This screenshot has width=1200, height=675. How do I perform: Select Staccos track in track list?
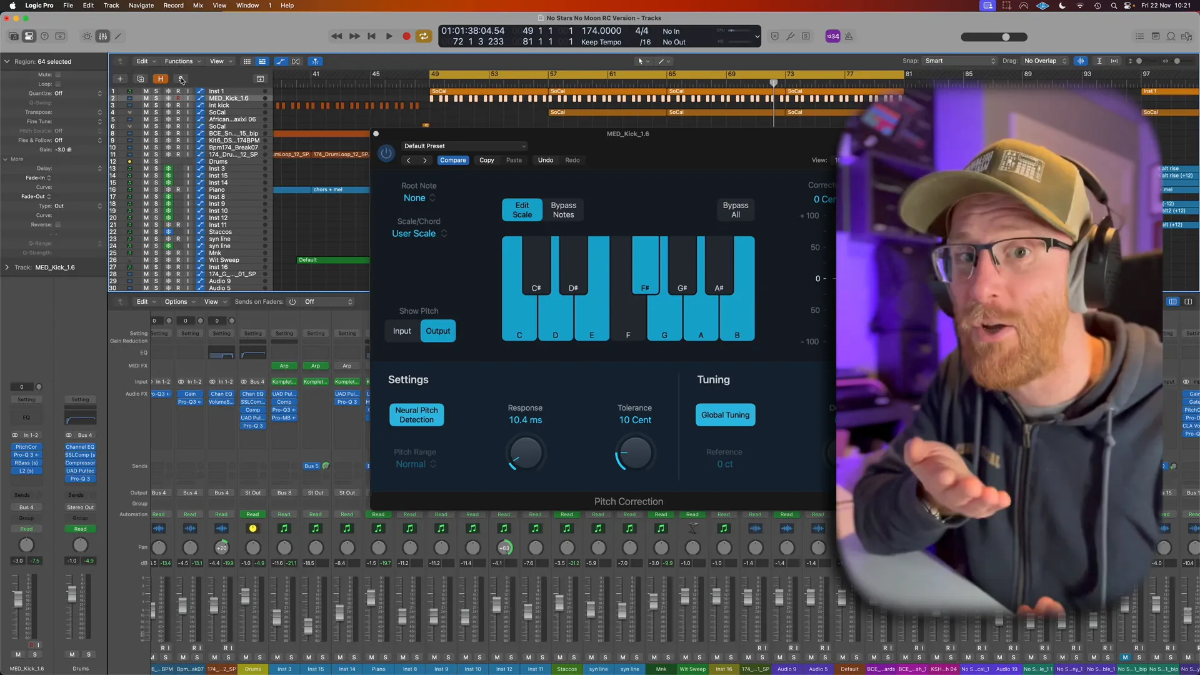pos(220,232)
